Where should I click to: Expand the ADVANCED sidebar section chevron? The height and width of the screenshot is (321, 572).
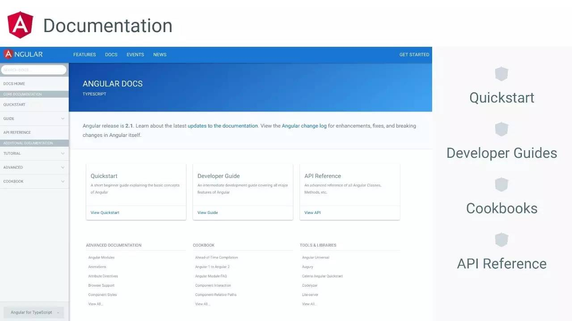[x=63, y=167]
